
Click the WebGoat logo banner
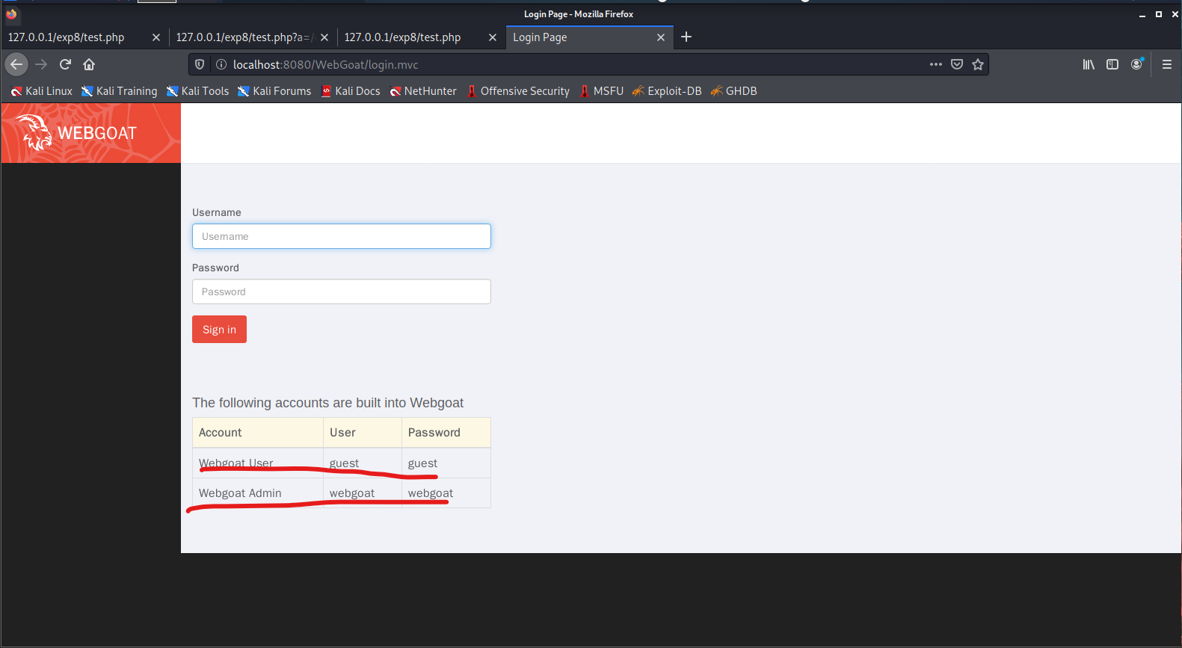click(x=90, y=133)
